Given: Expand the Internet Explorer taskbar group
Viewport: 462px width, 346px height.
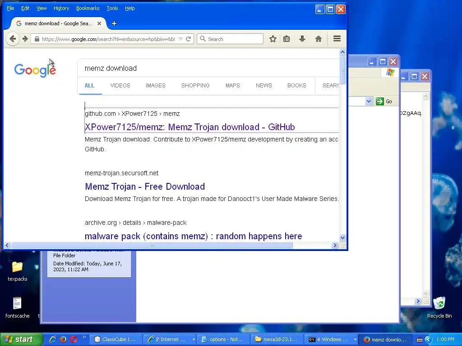Looking at the screenshot, I should [x=194, y=340].
